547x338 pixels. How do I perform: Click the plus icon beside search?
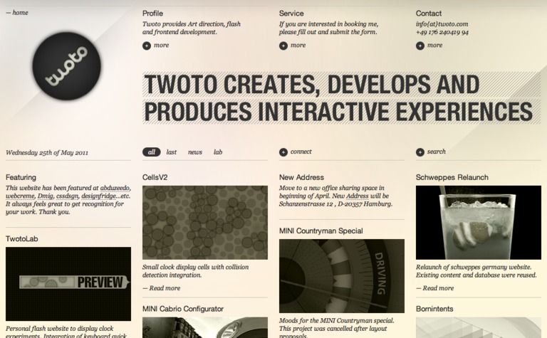click(420, 152)
